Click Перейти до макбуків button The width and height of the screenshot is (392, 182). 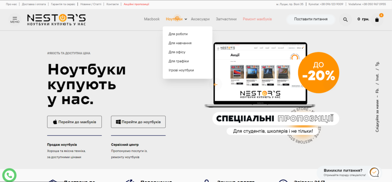[75, 122]
